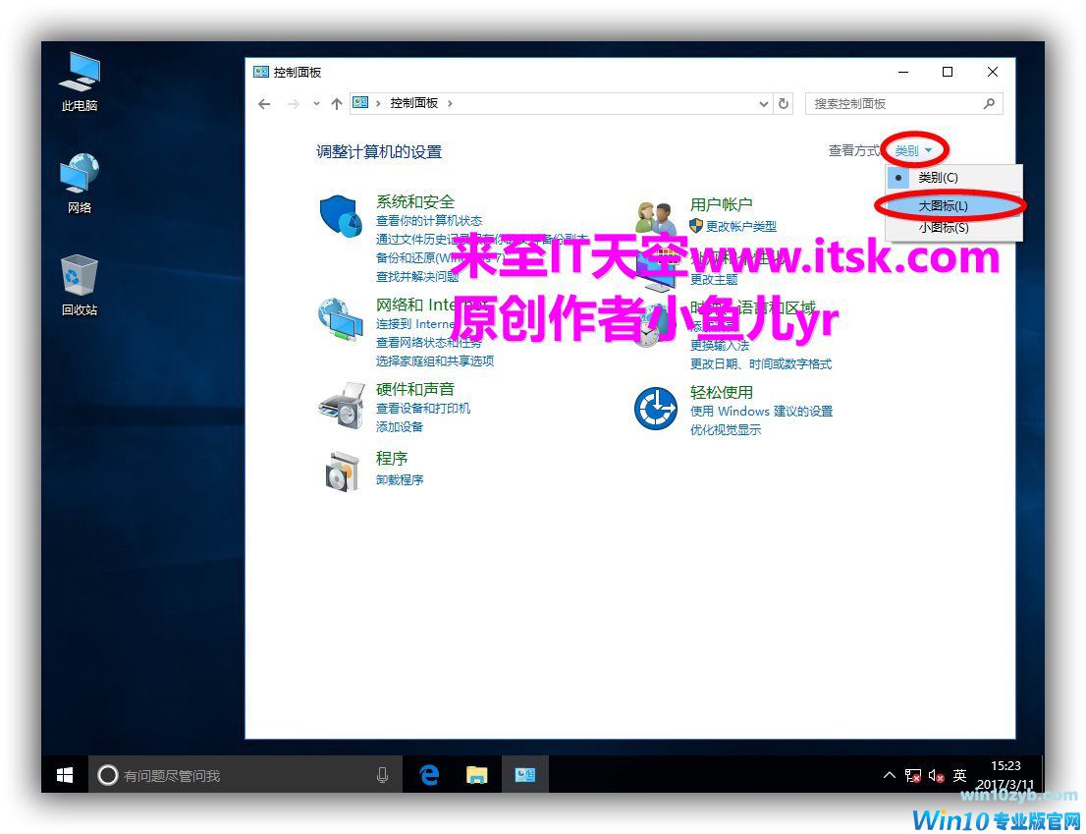This screenshot has height=834, width=1086.
Task: Click the Cortana 有问题尽管问我 search box
Action: [245, 775]
